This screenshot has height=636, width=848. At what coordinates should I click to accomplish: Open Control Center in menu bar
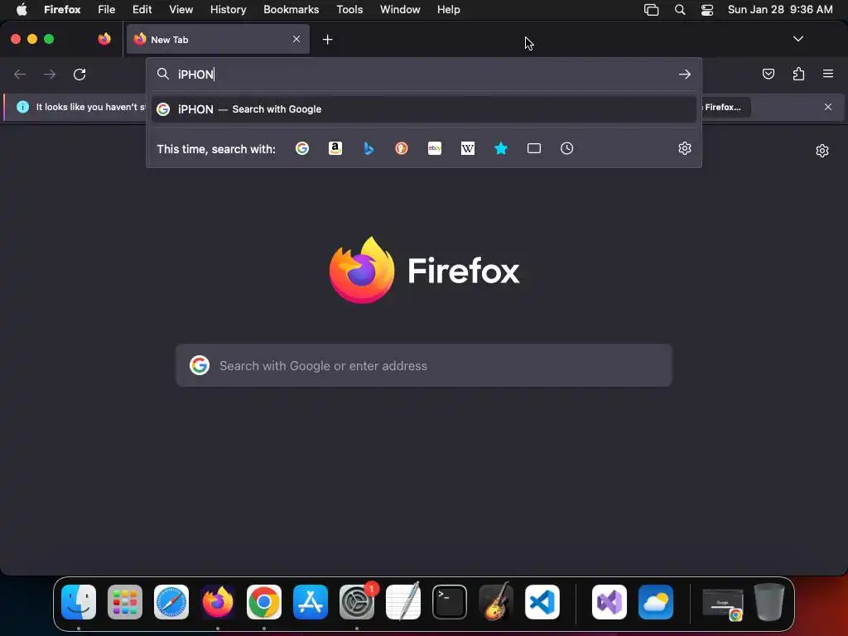pos(707,9)
